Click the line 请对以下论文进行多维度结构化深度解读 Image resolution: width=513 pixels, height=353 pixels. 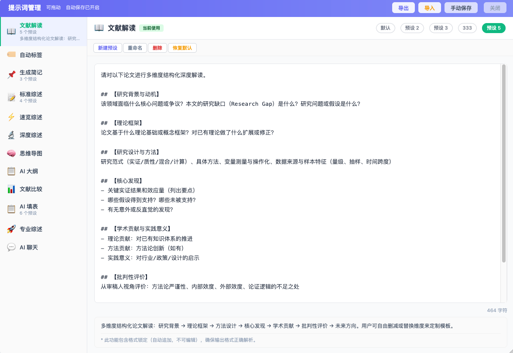154,75
